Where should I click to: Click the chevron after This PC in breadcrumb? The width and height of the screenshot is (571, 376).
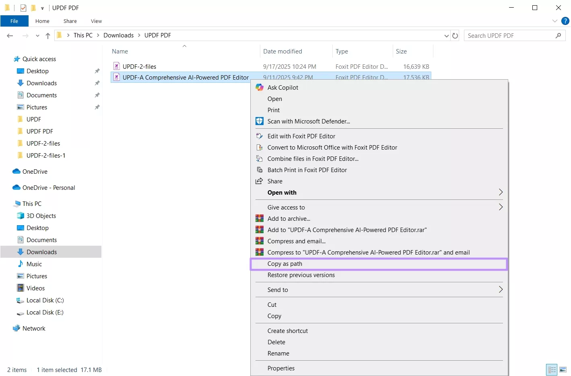98,35
